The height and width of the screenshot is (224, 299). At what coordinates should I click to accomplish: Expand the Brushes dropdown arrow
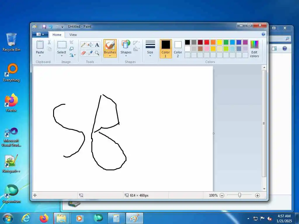(x=110, y=56)
